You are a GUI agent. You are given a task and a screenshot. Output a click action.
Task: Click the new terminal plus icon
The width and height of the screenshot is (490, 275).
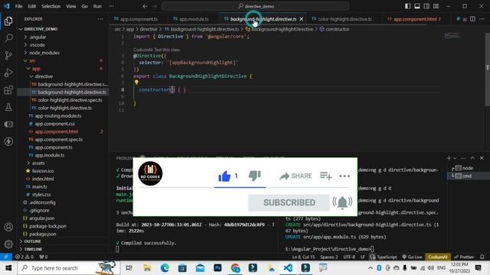pos(449,158)
